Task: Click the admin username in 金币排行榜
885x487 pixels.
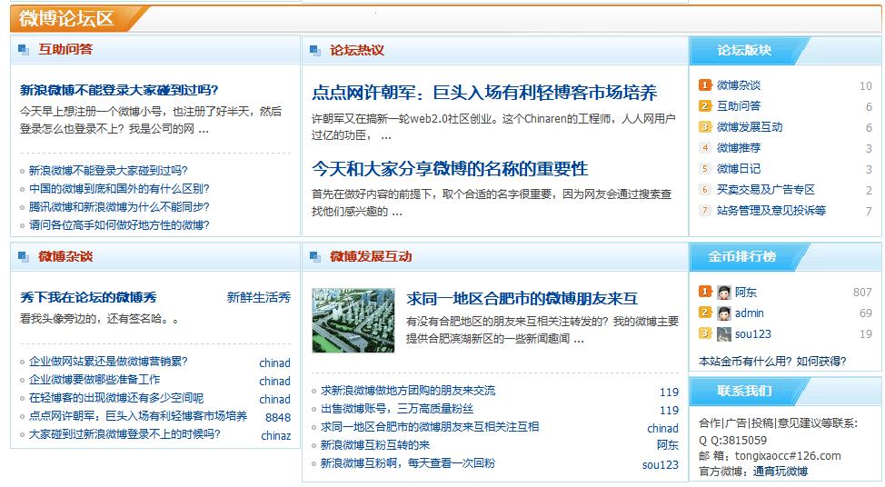Action: (x=749, y=313)
